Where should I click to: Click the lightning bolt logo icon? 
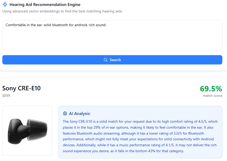tap(5, 4)
